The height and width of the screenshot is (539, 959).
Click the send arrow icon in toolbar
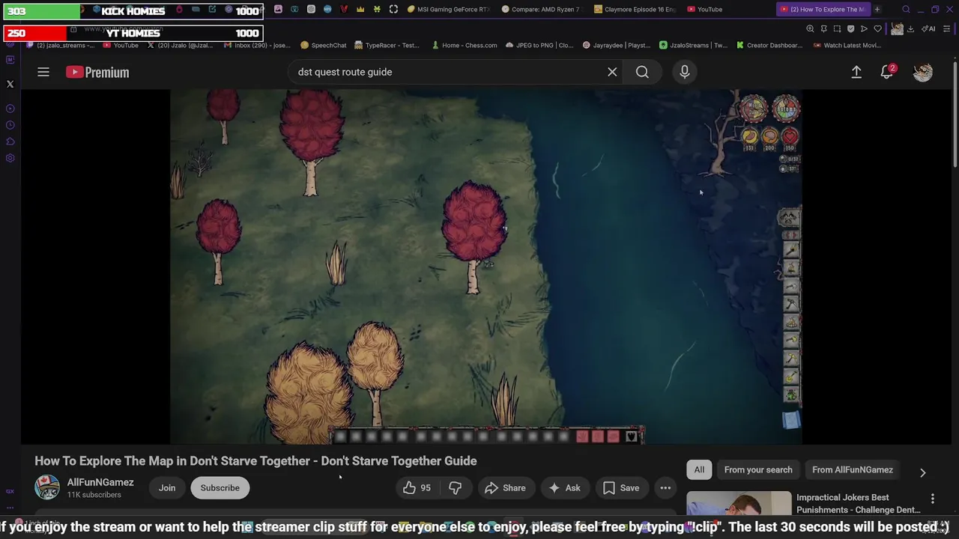(864, 29)
